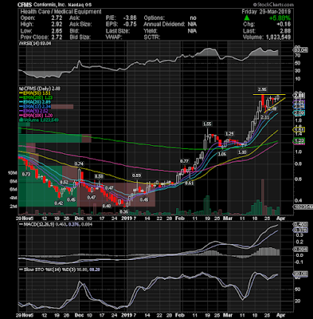This screenshot has width=313, height=319.
Task: Click the 2.11 low price annotation
Action: [x=264, y=117]
